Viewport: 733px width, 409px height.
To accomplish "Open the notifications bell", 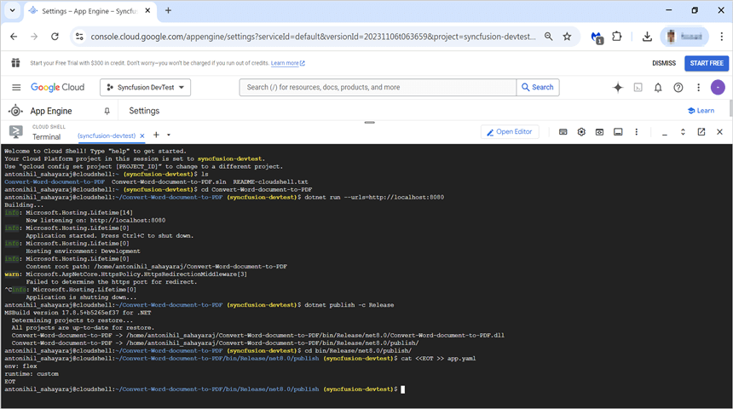I will (x=658, y=87).
